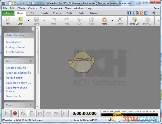Screen dimensions: 162x124
Task: Expand the toolbar overflow chevron
Action: [x=158, y=20]
